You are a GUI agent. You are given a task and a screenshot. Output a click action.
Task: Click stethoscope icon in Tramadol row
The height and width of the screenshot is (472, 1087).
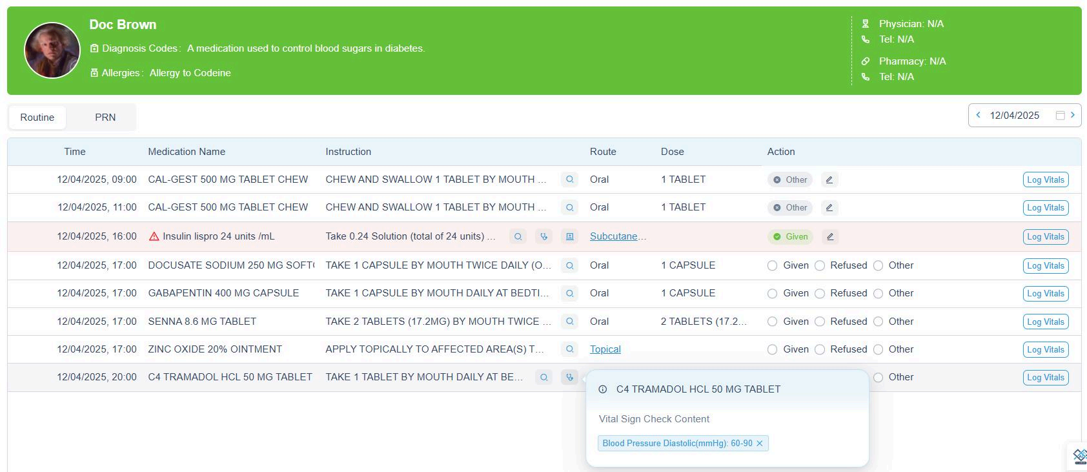(569, 377)
